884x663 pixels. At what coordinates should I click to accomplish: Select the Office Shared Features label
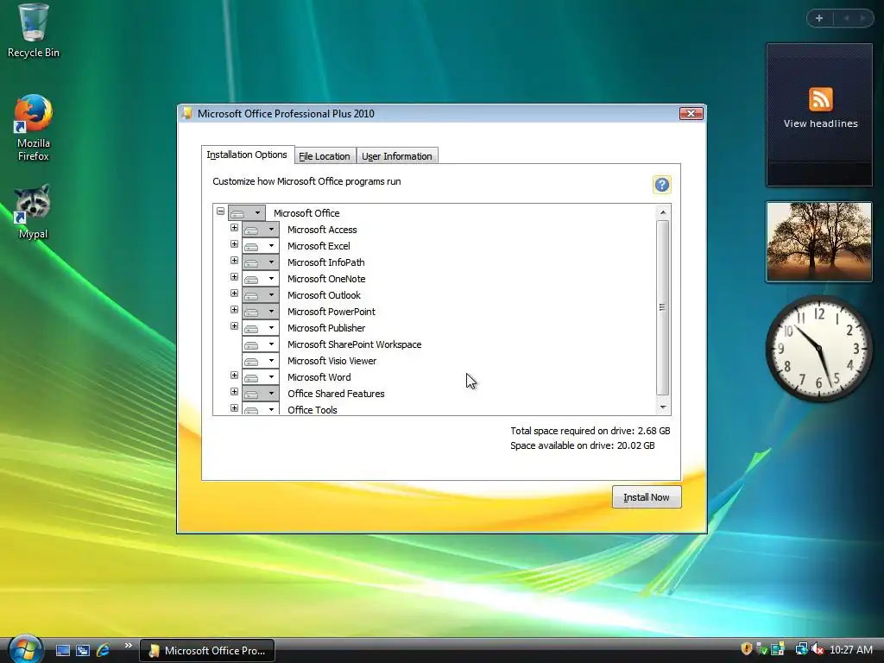336,394
